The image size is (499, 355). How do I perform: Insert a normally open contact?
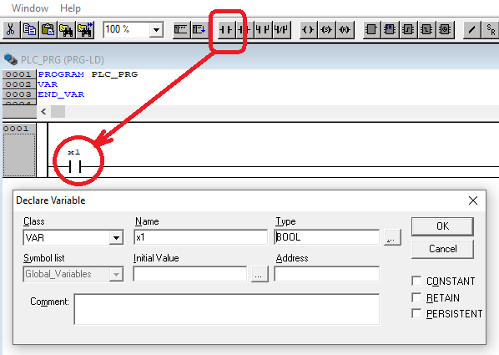click(x=227, y=30)
